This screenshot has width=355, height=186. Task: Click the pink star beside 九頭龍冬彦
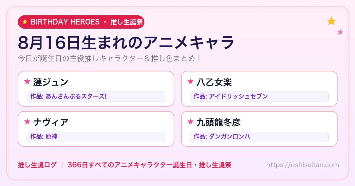point(191,122)
